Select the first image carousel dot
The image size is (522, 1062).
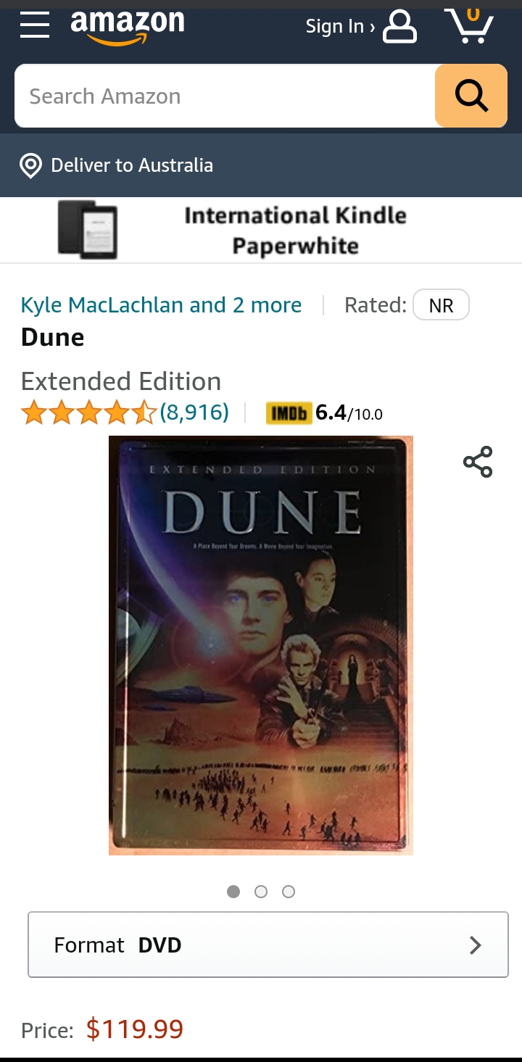point(233,892)
